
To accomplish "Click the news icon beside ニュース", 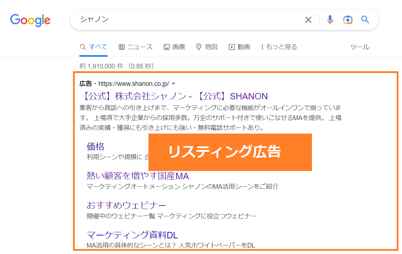I will [121, 47].
